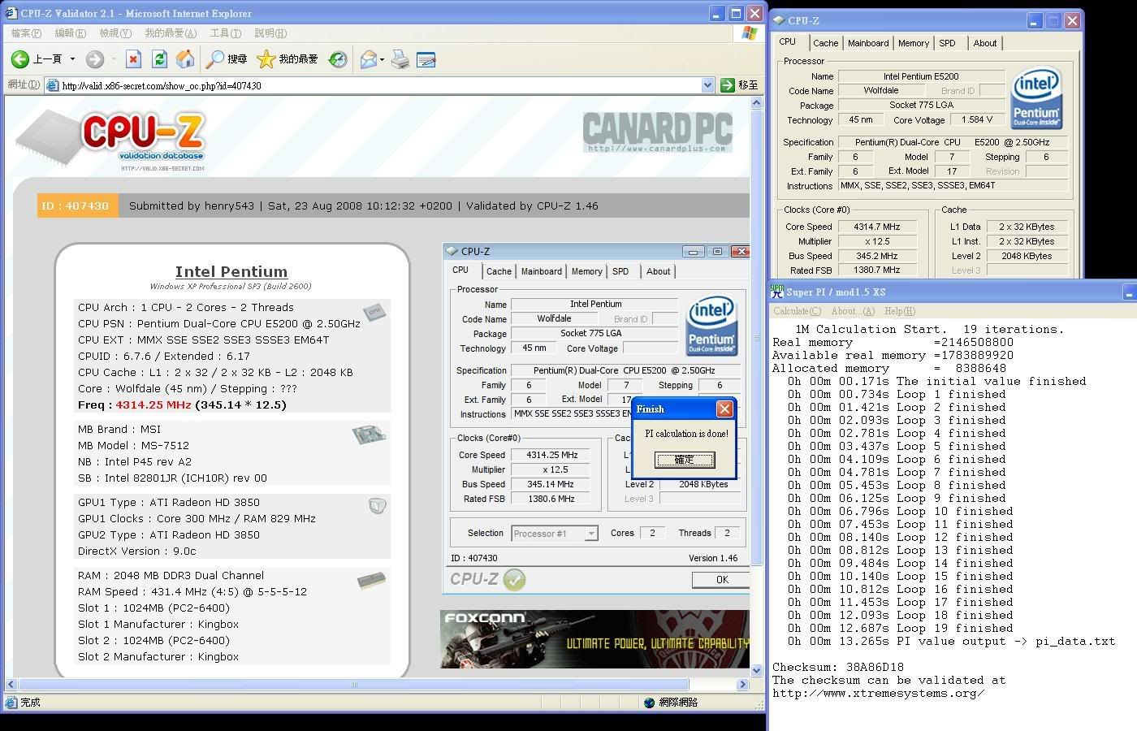Open the Tools menu in Internet Explorer
The width and height of the screenshot is (1137, 731).
click(225, 33)
